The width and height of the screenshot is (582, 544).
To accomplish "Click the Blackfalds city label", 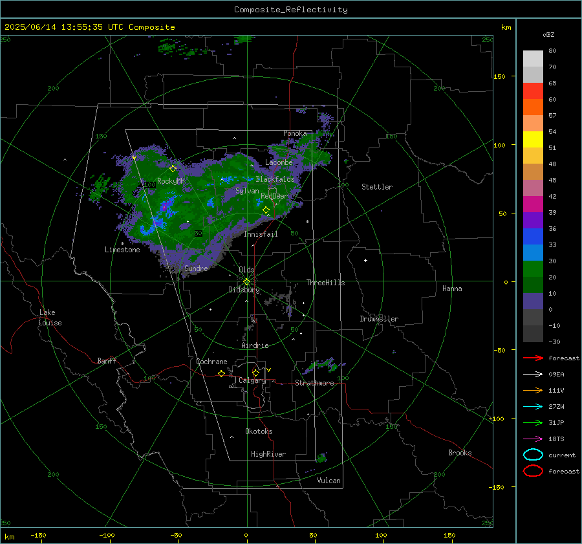I will [x=275, y=179].
